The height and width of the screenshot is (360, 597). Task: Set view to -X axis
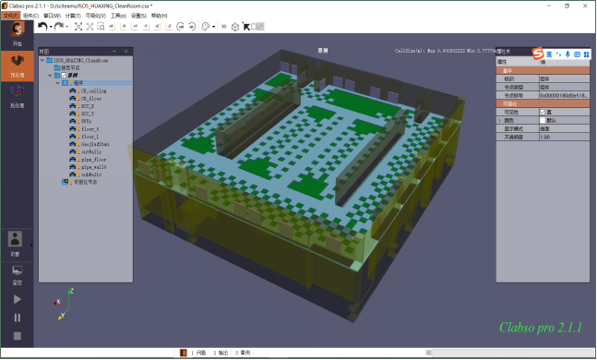124,26
